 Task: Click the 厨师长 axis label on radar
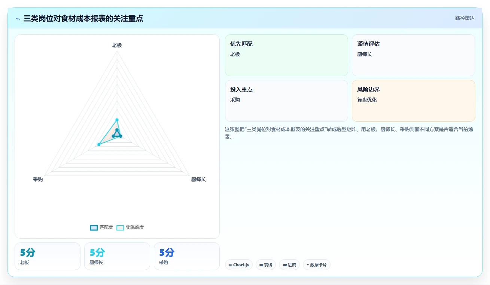198,179
